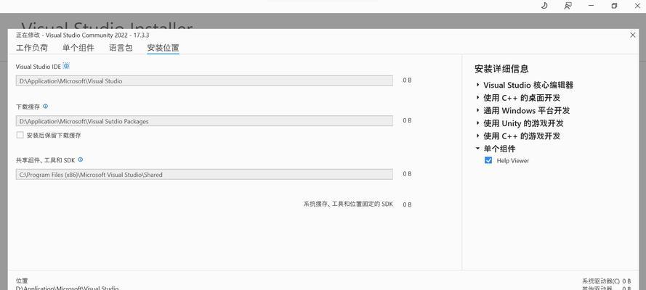Select the 安装位置 tab
The width and height of the screenshot is (646, 290).
(x=163, y=48)
